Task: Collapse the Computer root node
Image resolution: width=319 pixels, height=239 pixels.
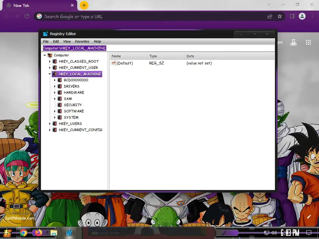Action: click(45, 55)
